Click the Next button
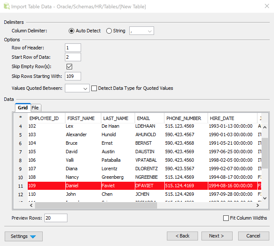 [217, 236]
